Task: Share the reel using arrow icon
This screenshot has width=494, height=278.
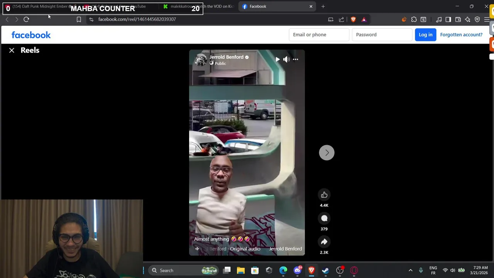Action: 324,242
